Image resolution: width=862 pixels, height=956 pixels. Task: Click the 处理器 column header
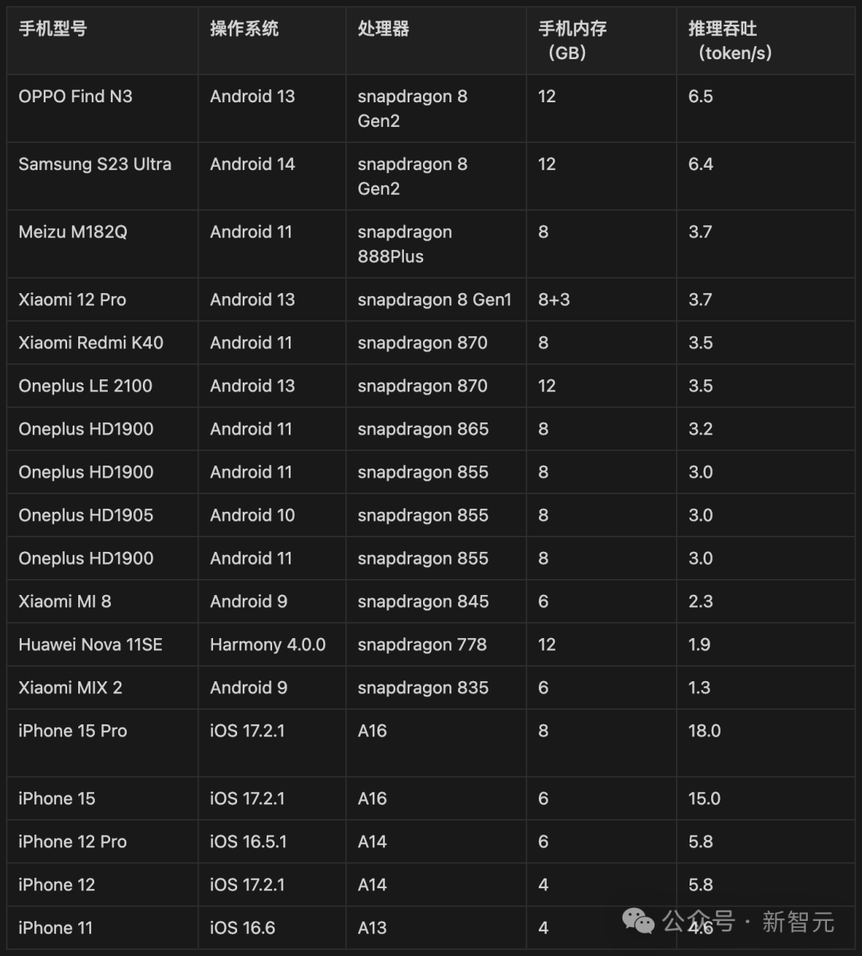point(383,29)
